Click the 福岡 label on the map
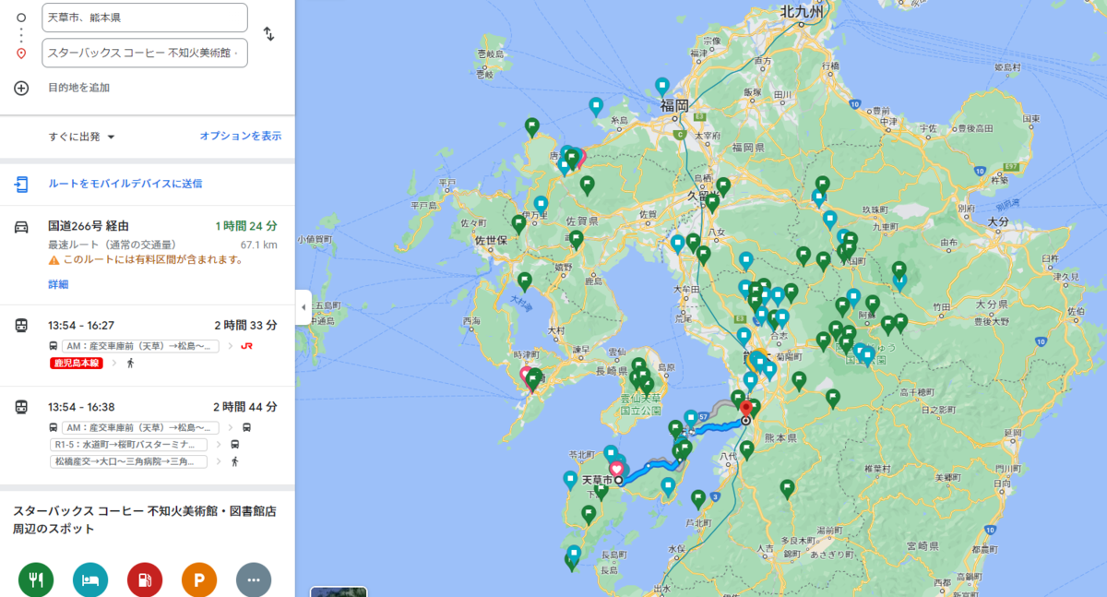 pos(675,106)
